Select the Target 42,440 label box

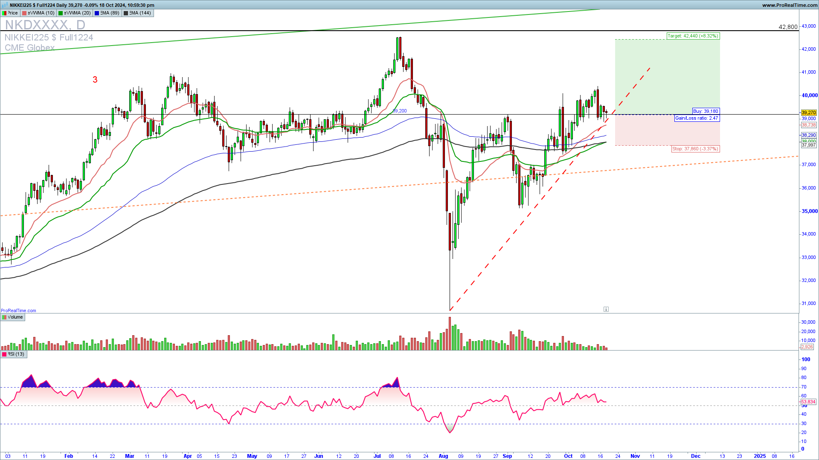pyautogui.click(x=693, y=36)
